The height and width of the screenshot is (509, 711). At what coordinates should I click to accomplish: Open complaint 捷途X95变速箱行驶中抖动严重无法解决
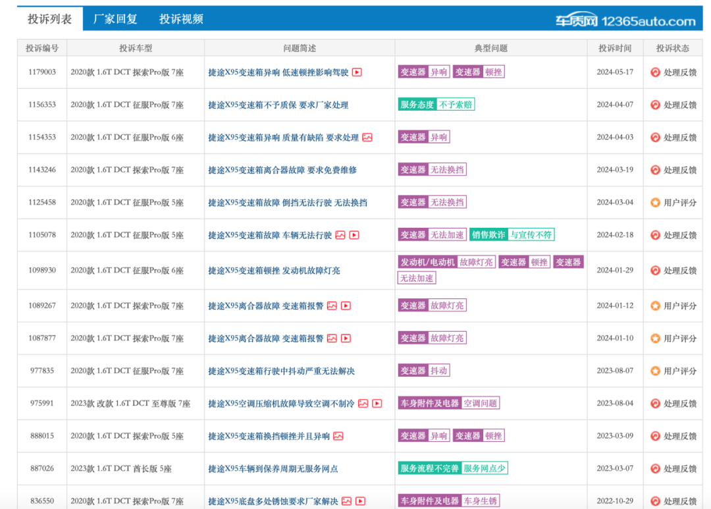281,371
